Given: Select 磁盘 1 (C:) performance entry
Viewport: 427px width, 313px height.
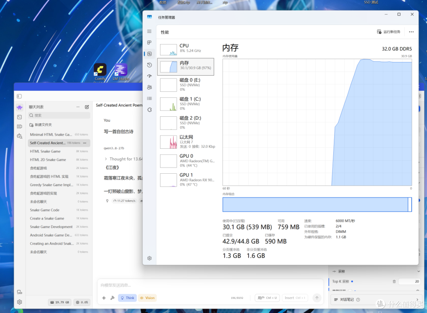Looking at the screenshot, I should coord(186,104).
